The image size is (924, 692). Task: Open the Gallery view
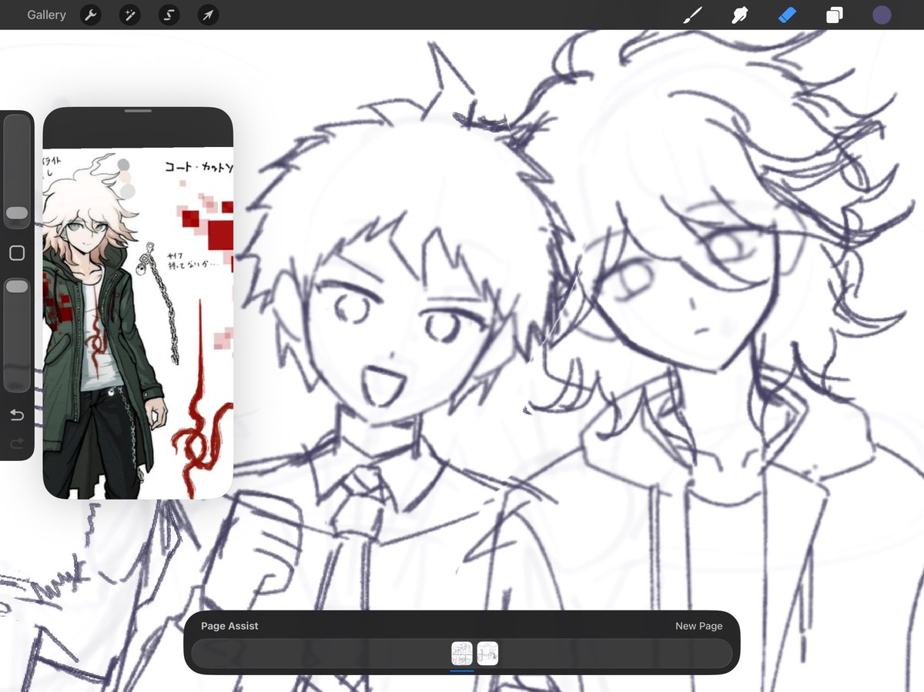[46, 15]
